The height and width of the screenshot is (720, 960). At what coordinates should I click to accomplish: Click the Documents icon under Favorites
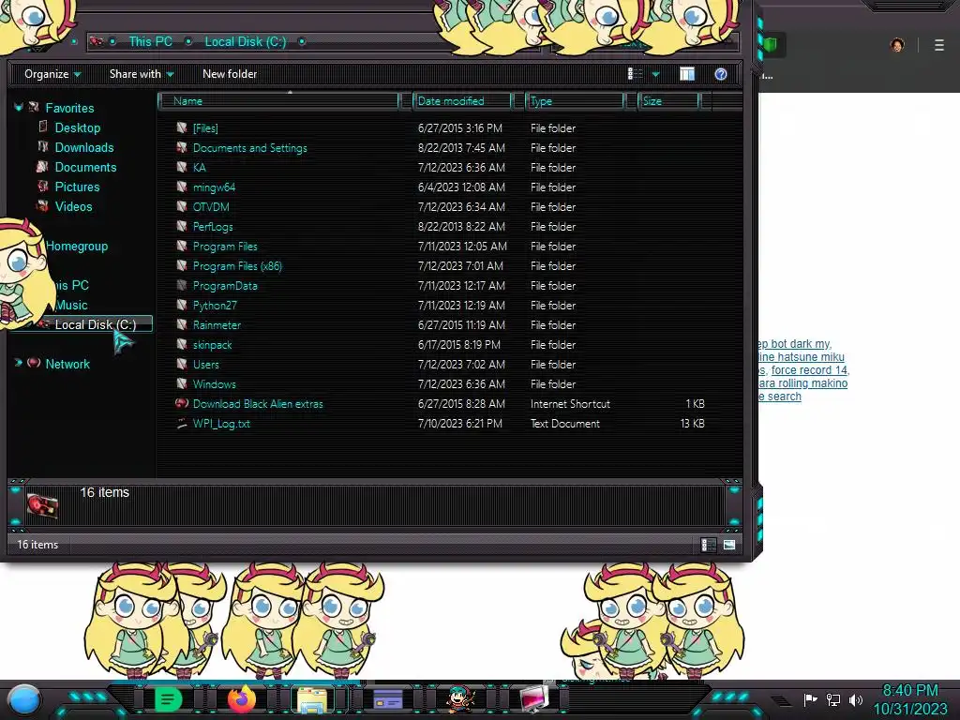(x=42, y=166)
